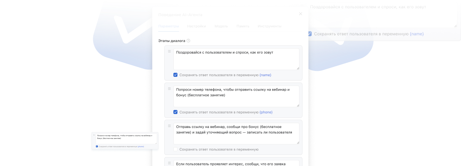Image resolution: width=461 pixels, height=166 pixels.
Task: Click the resize grip of the dialog's phone request text area
Action: [298, 105]
